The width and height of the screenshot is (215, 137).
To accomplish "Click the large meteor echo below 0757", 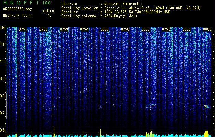I will [x=150, y=106].
